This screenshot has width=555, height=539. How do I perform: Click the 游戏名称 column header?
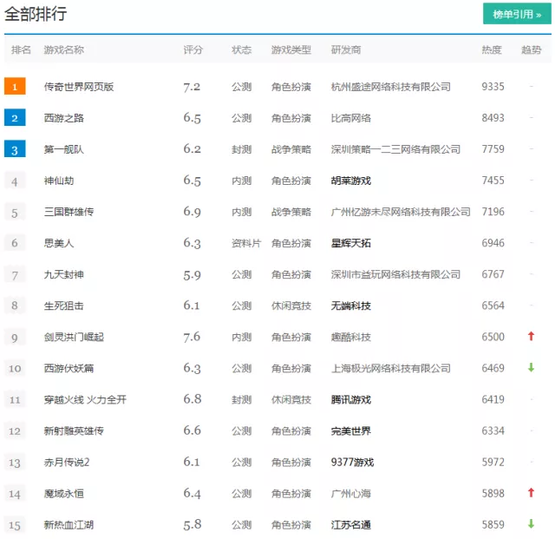pyautogui.click(x=63, y=50)
